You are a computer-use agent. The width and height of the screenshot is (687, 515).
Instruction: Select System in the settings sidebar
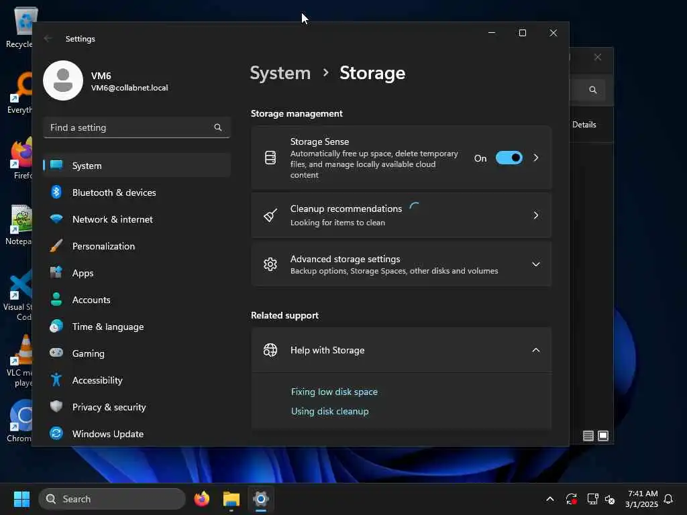coord(137,166)
